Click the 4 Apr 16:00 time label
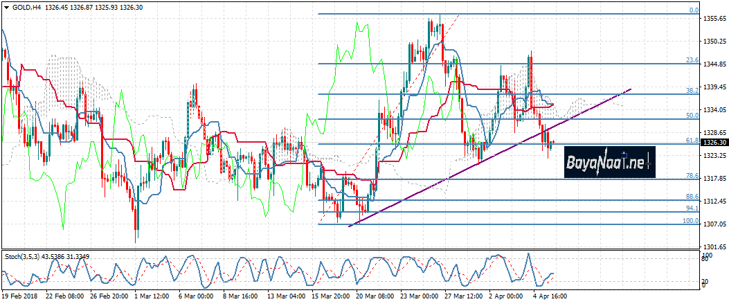The image size is (729, 304). tap(551, 294)
